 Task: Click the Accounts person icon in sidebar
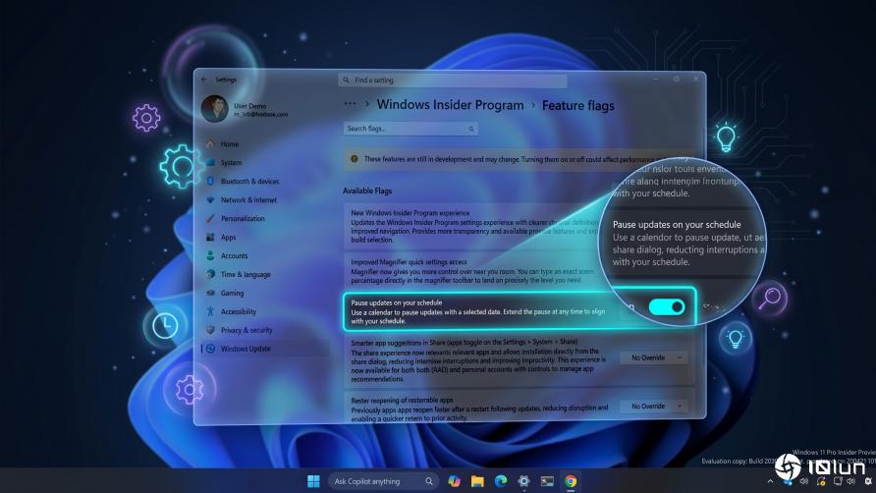tap(210, 255)
